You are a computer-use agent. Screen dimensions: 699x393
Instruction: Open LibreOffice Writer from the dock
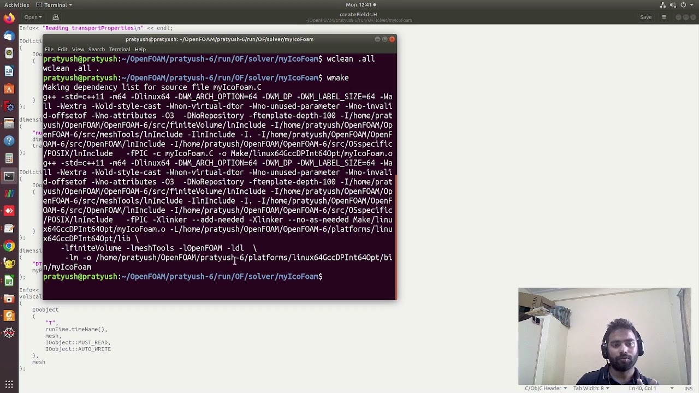coord(9,71)
